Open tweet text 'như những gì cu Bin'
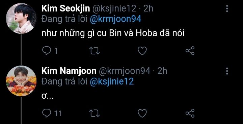 (x=75, y=34)
